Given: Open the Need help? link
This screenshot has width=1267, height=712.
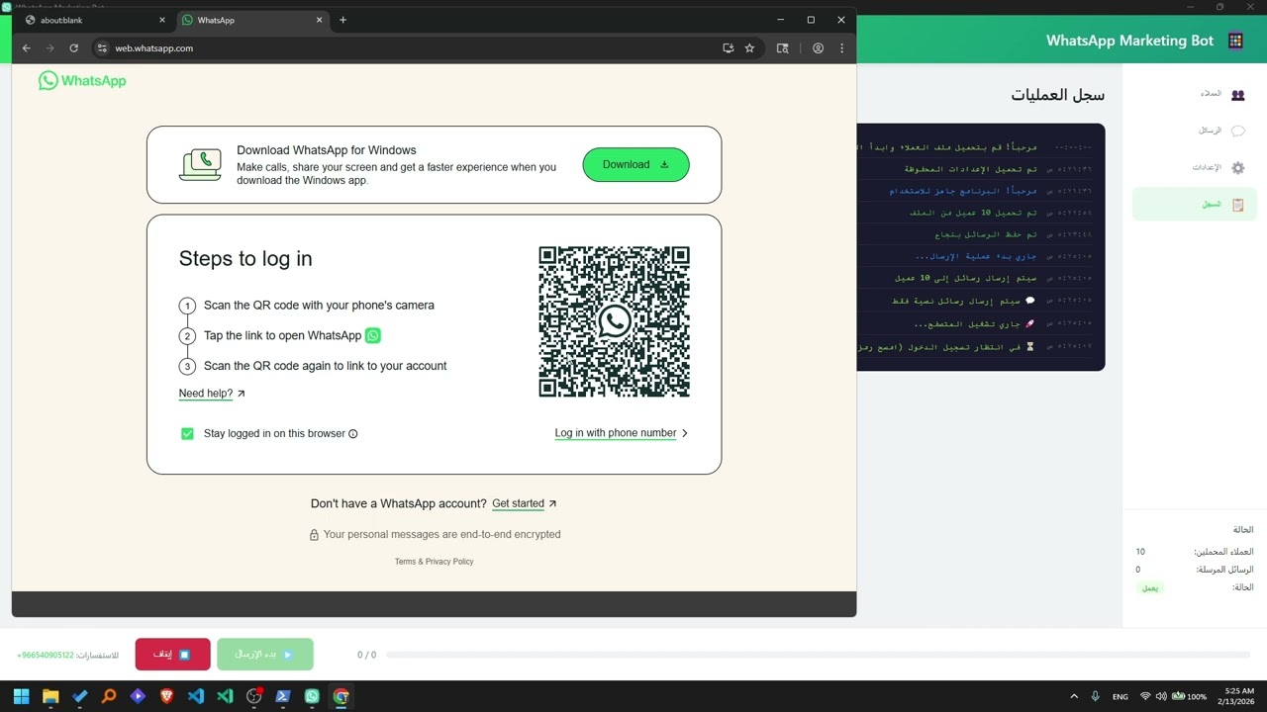Looking at the screenshot, I should tap(212, 394).
